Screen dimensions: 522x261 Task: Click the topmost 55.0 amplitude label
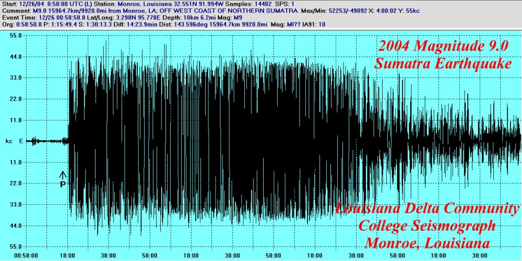click(15, 35)
